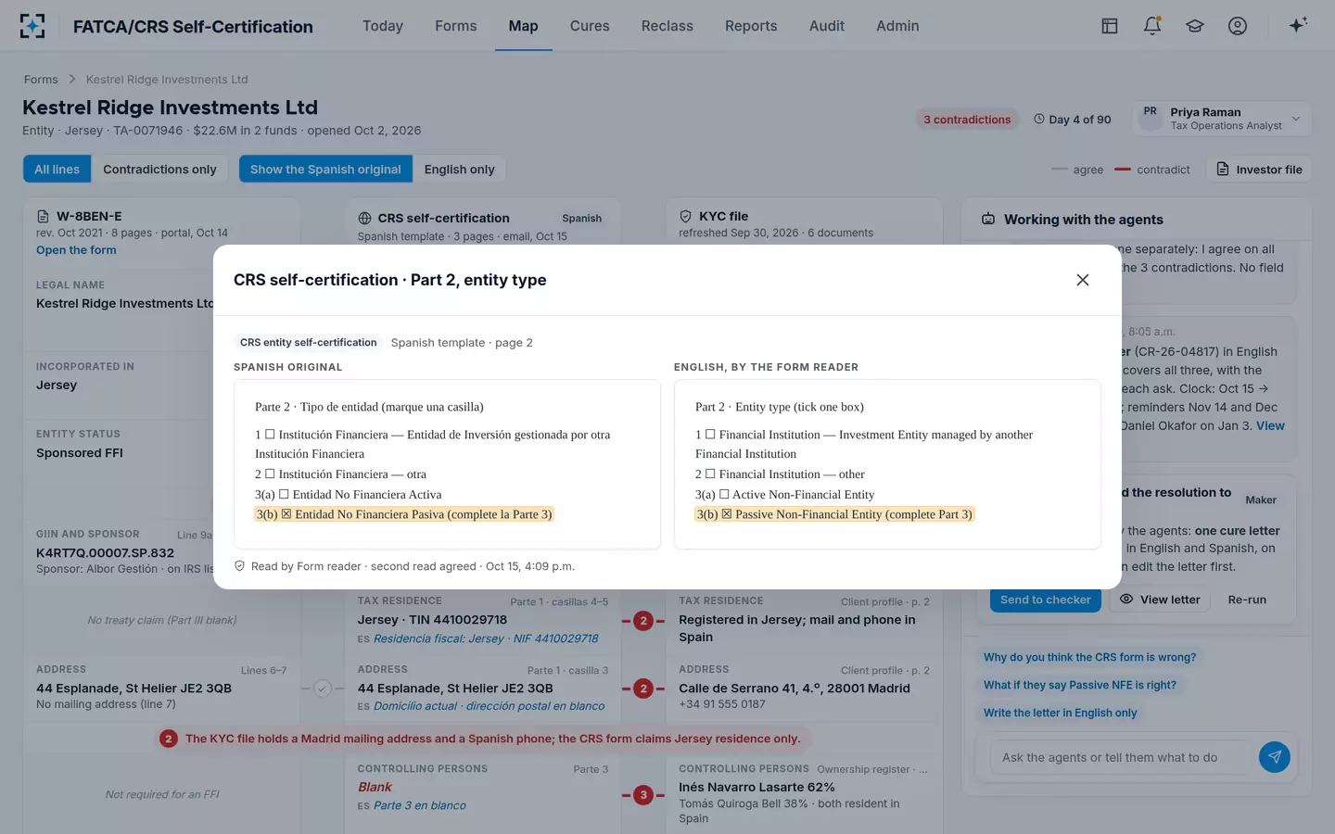Go to the Cures tab
Image resolution: width=1335 pixels, height=834 pixels.
tap(590, 26)
